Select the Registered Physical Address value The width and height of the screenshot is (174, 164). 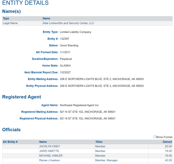[x=88, y=118]
